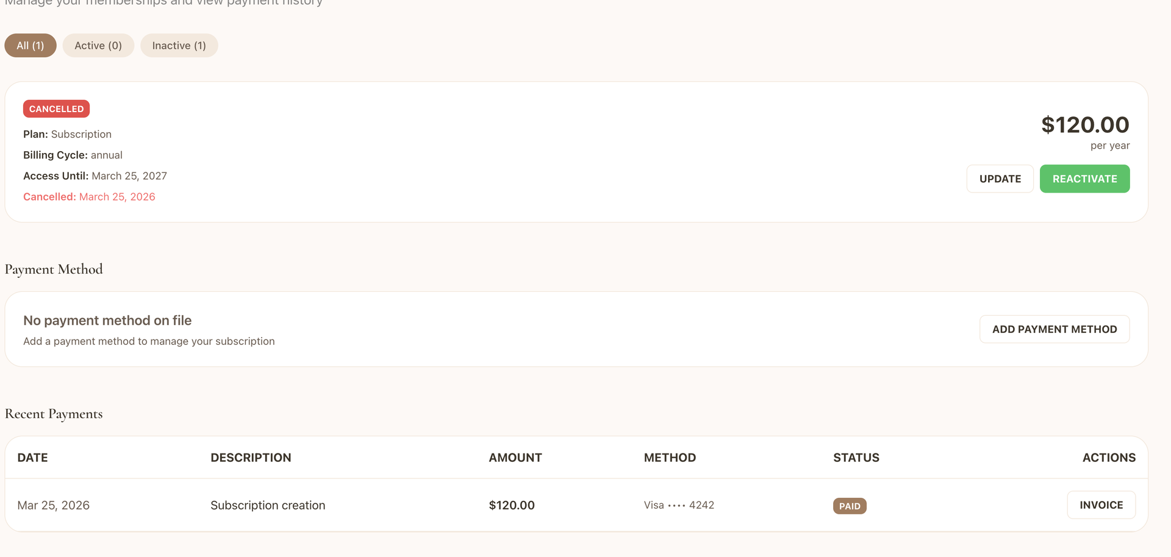
Task: Click the DATE column header
Action: [32, 457]
